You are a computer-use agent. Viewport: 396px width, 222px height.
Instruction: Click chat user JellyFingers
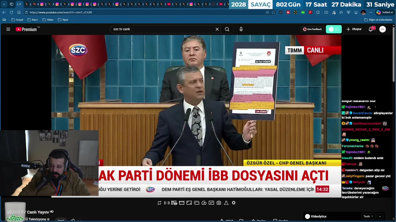click(355, 176)
